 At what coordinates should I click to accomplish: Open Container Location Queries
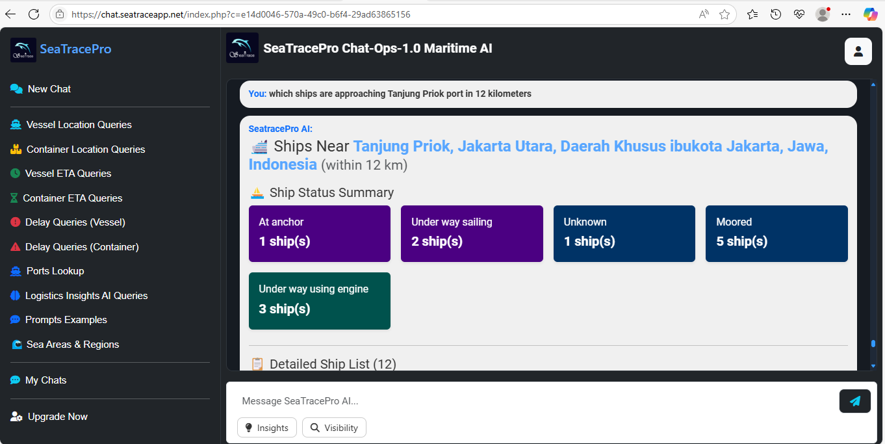[77, 150]
